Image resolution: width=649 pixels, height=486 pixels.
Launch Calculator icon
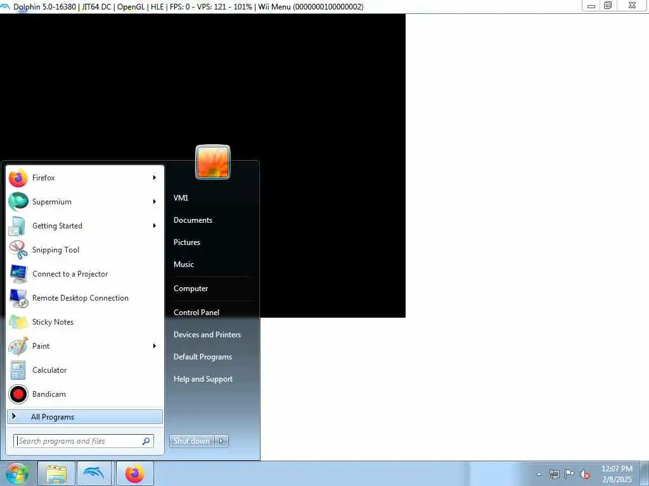18,370
